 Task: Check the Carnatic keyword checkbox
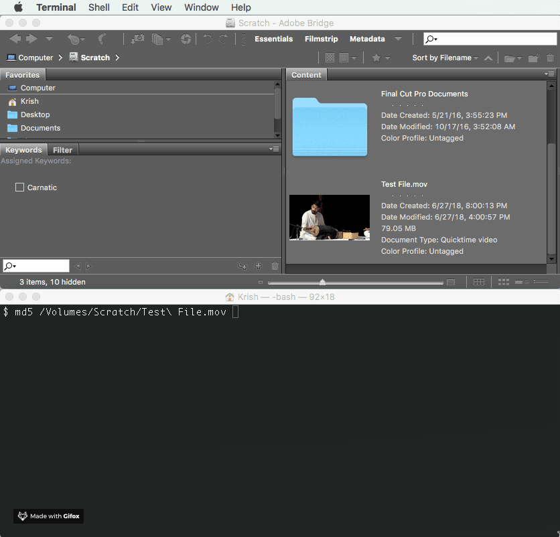19,187
